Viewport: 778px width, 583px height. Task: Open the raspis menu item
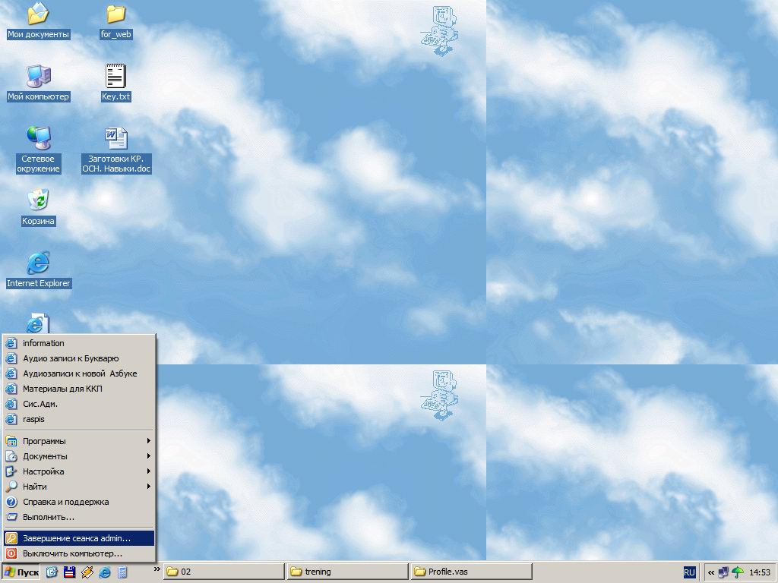79,419
